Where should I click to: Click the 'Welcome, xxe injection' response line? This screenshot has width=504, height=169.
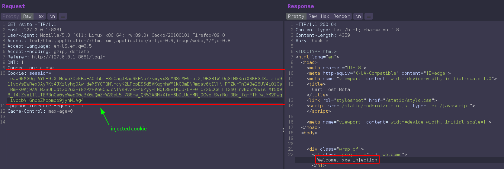[347, 160]
